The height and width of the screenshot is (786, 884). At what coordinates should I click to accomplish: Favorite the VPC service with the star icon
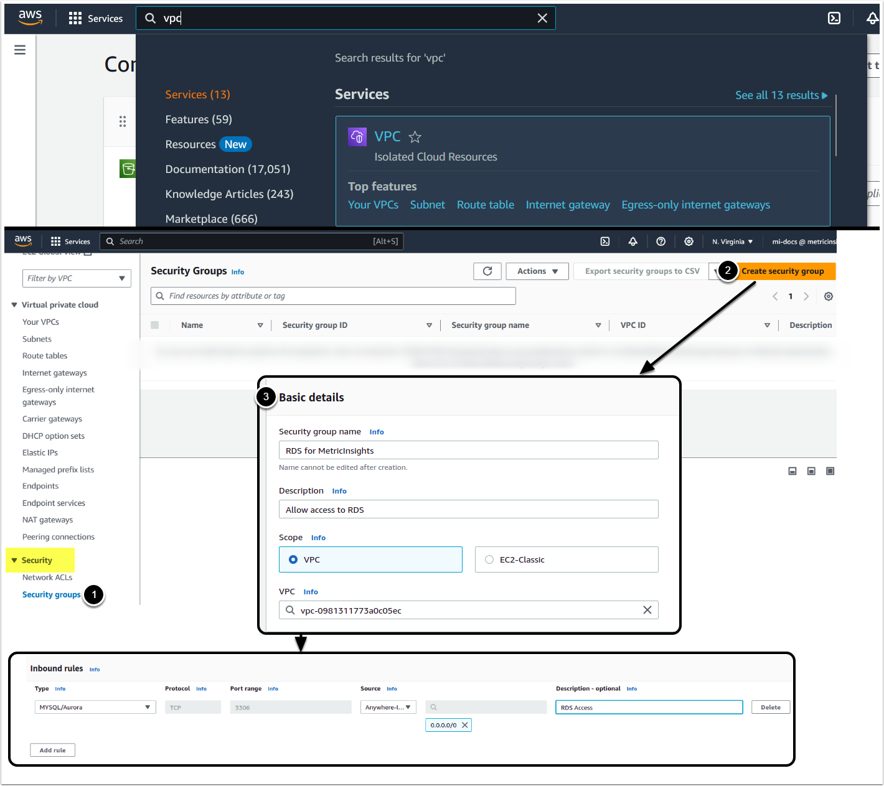(x=415, y=137)
